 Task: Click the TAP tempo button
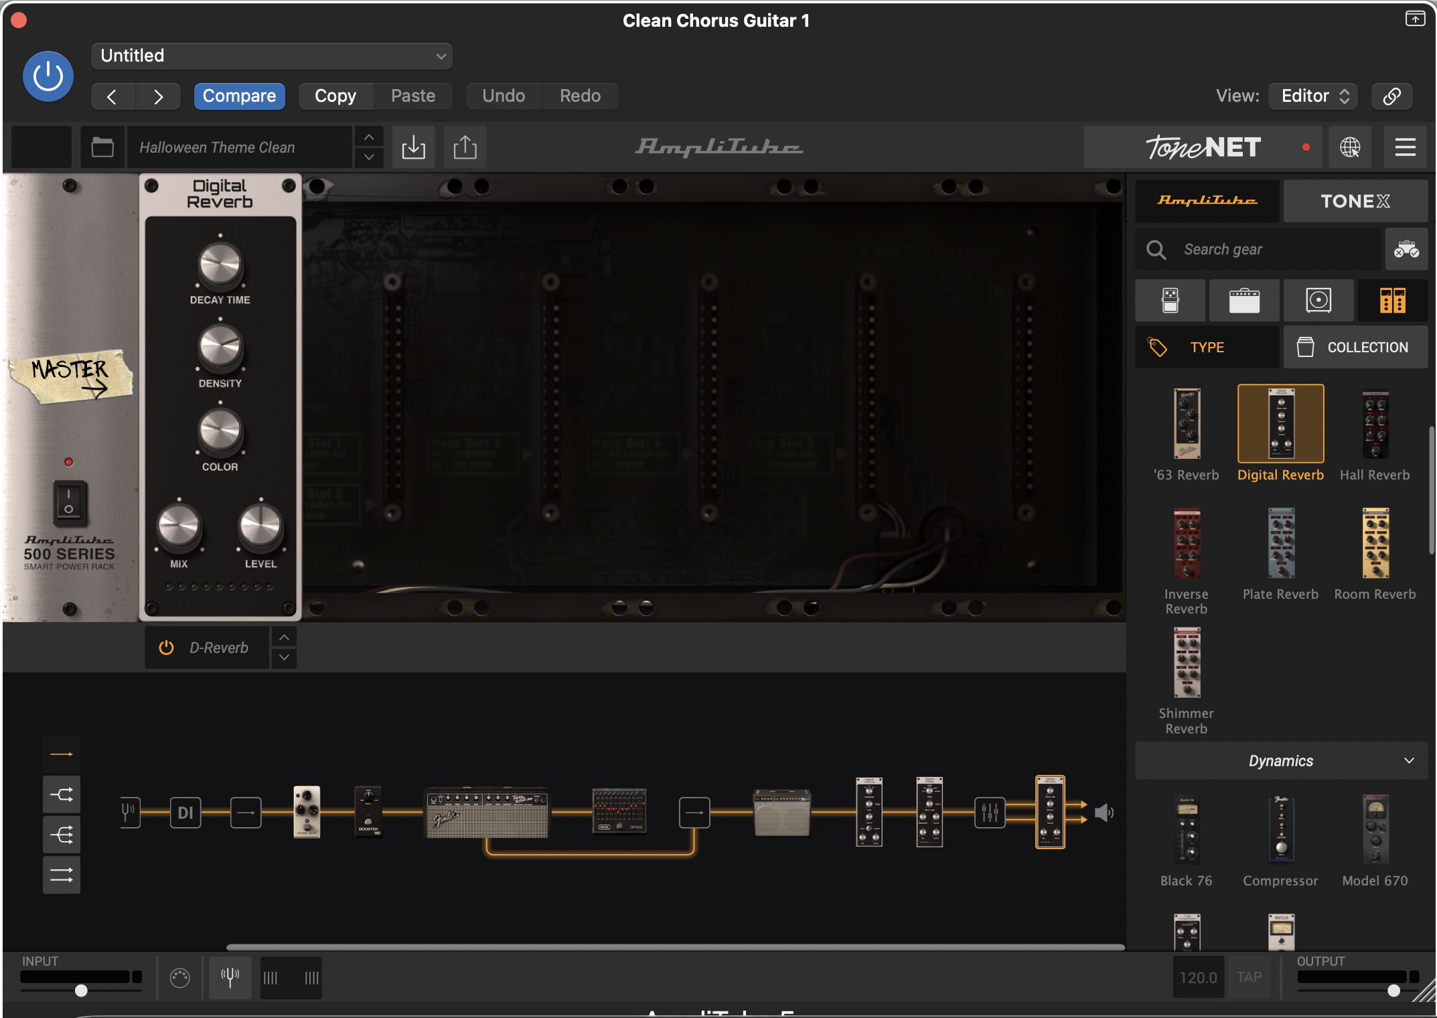click(x=1248, y=977)
